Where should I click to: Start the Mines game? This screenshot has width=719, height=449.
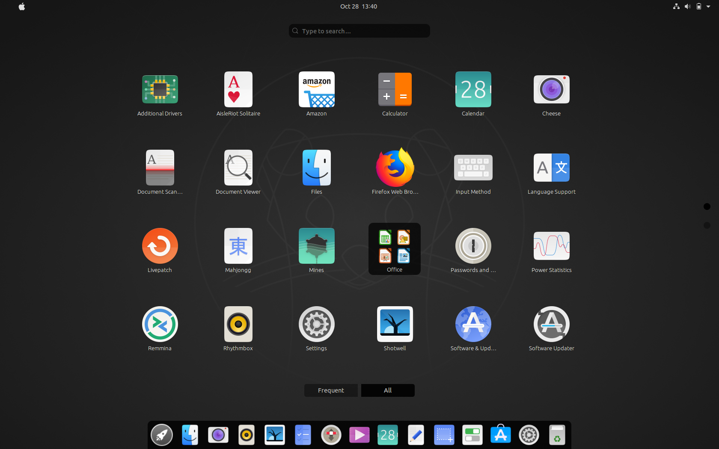point(317,246)
